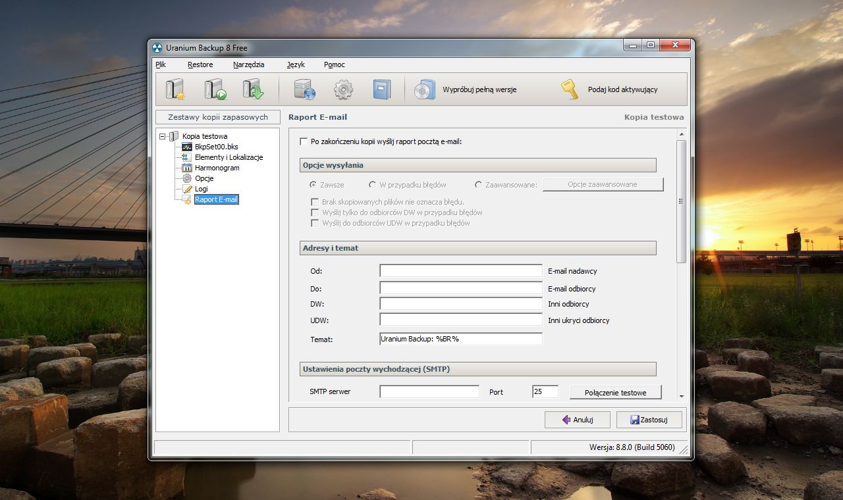Open general options gear in toolbar

343,89
